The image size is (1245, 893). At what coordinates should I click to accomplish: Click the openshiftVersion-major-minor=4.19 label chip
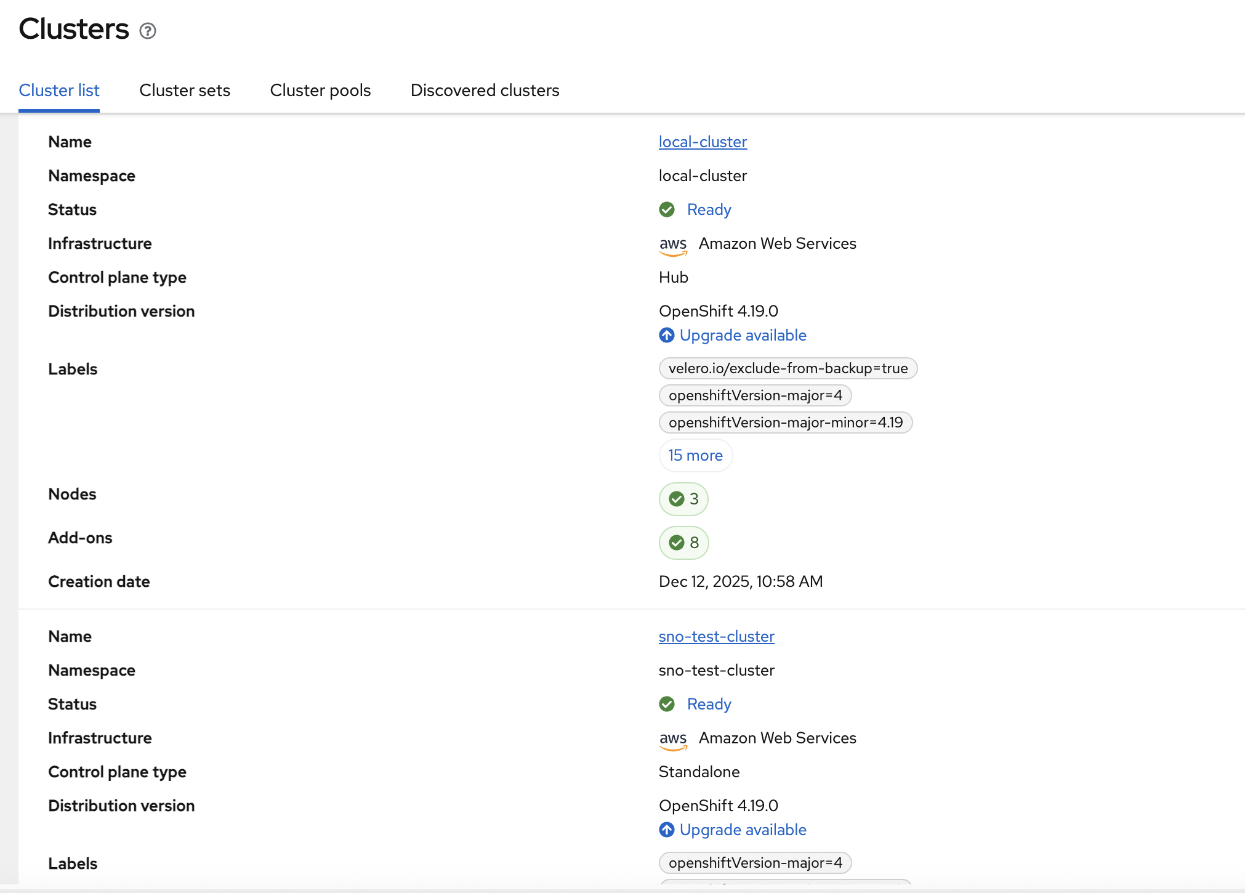click(785, 422)
